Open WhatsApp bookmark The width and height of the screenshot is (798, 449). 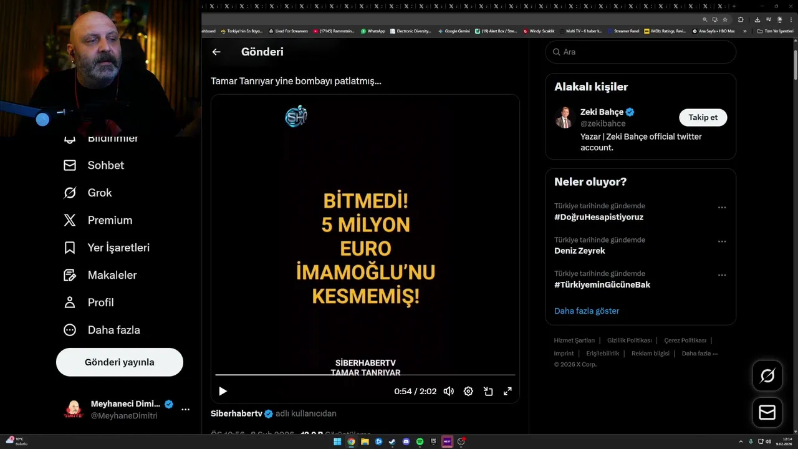coord(373,31)
